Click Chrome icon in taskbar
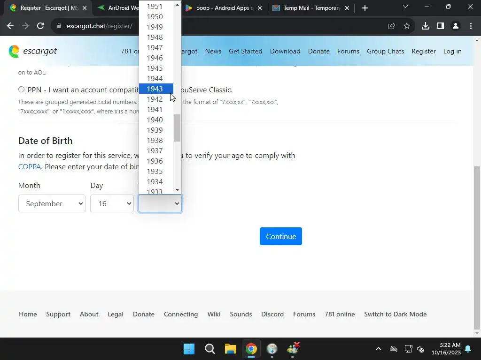Image resolution: width=481 pixels, height=360 pixels. click(251, 349)
